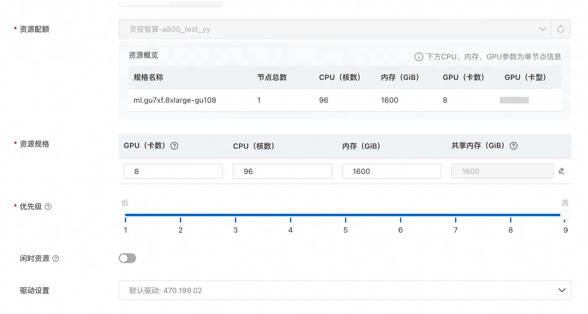The height and width of the screenshot is (314, 588).
Task: Click the priority slider handle at 9
Action: [x=565, y=215]
